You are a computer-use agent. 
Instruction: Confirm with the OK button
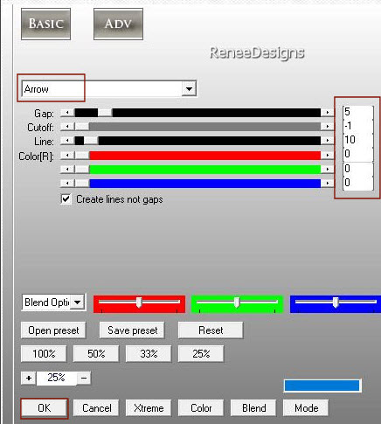point(45,408)
